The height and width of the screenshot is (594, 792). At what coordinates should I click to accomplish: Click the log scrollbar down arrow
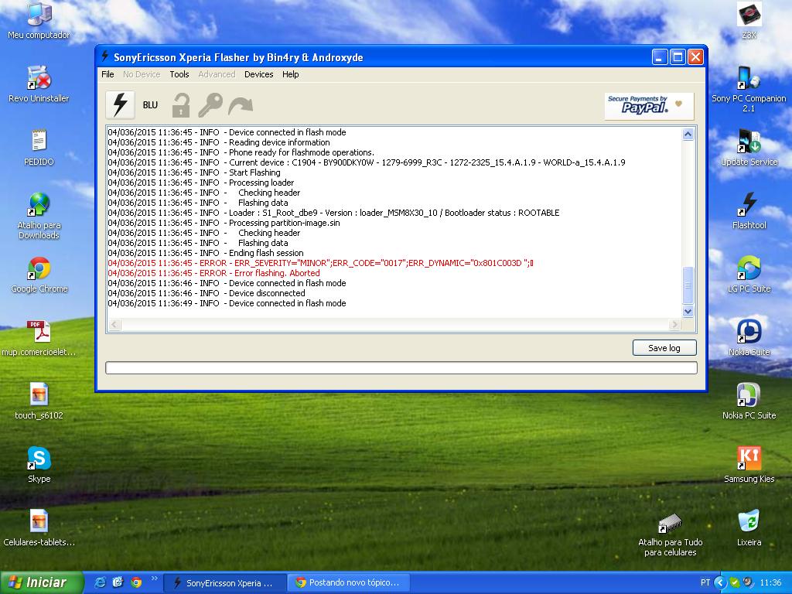(x=688, y=311)
